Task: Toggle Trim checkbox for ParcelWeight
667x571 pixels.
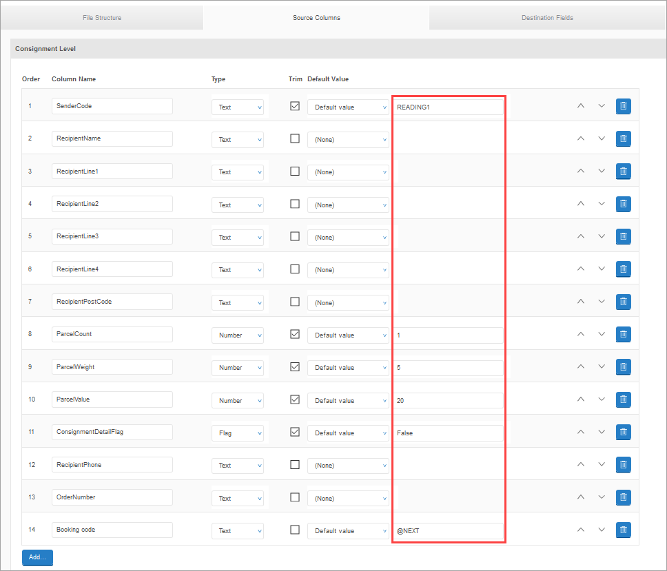Action: coord(295,367)
